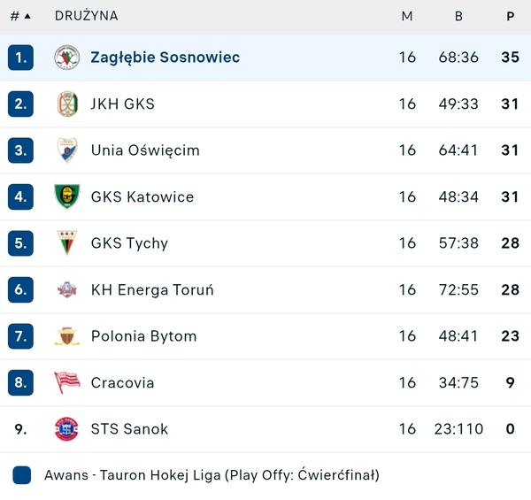Sort standings by the P points column
This screenshot has width=531, height=500.
tap(511, 16)
